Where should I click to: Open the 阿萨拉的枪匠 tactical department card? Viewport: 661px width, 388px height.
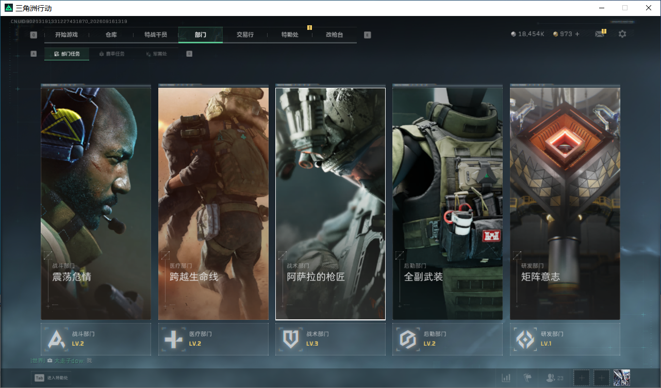coord(330,203)
